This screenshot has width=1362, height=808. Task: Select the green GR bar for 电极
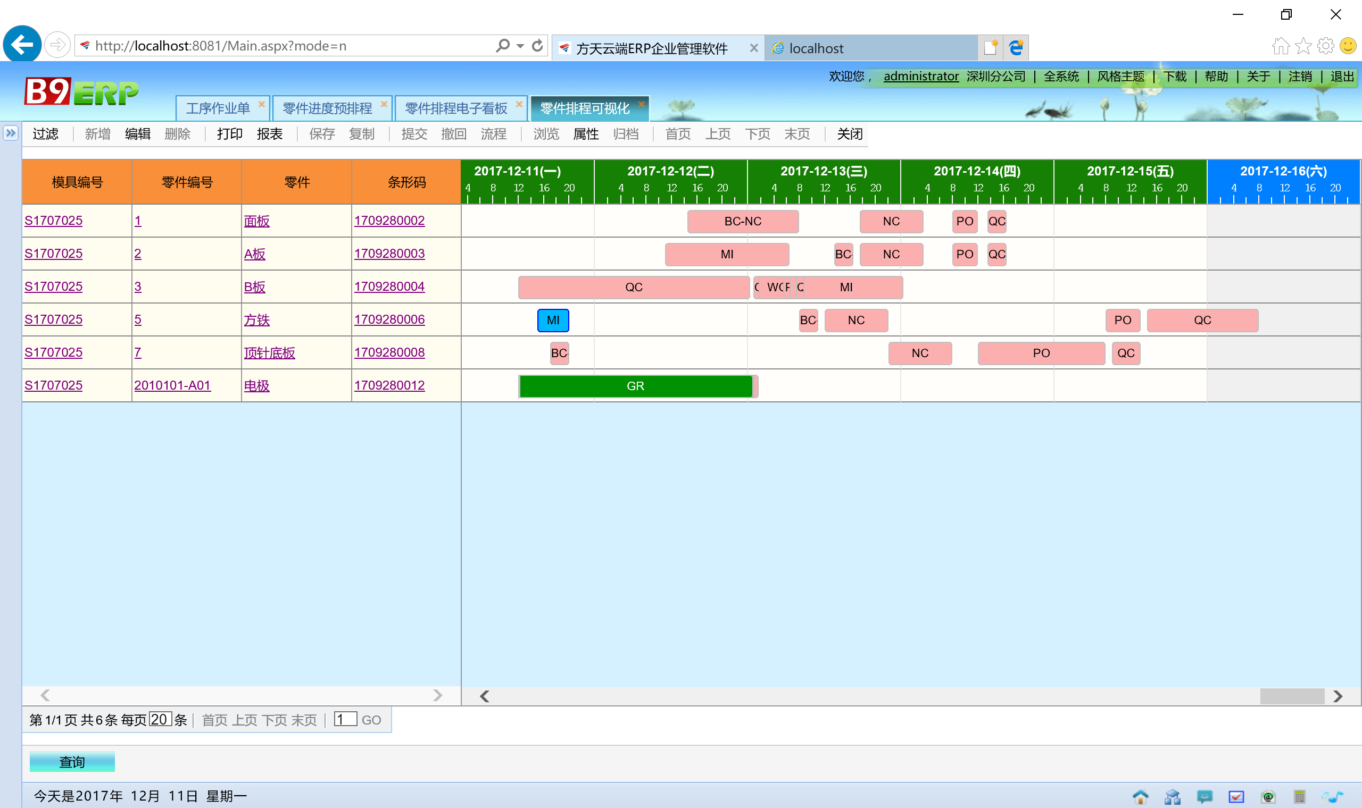(x=635, y=386)
